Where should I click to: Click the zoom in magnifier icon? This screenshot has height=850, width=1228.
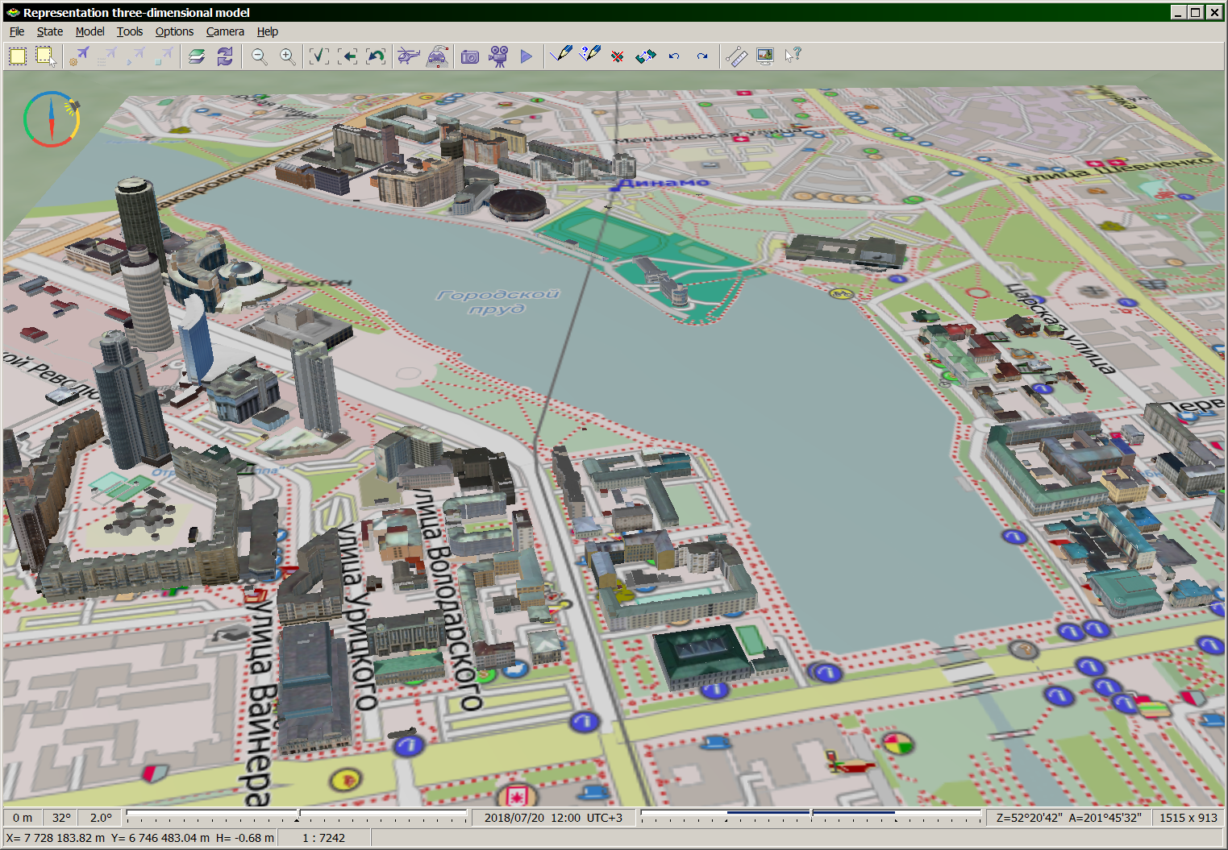(287, 56)
